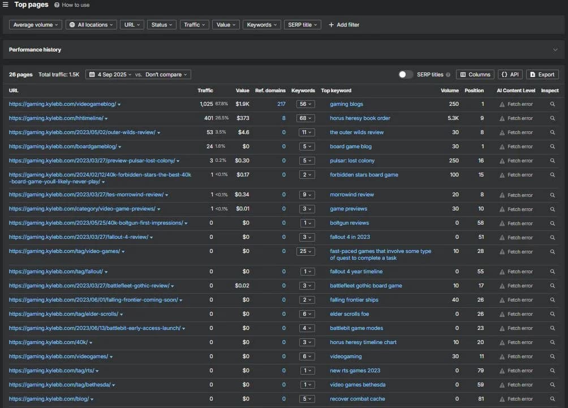Open the recover combat cache keyword link

357,398
